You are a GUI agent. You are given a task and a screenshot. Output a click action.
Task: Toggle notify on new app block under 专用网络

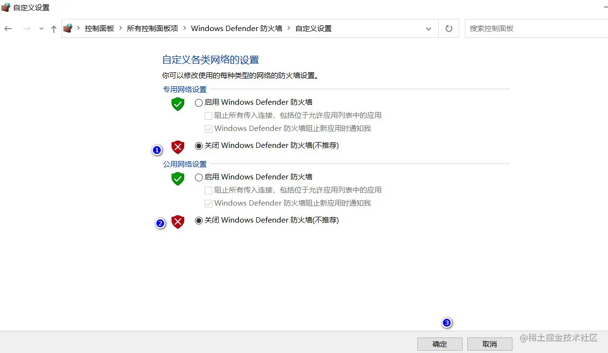click(x=208, y=129)
